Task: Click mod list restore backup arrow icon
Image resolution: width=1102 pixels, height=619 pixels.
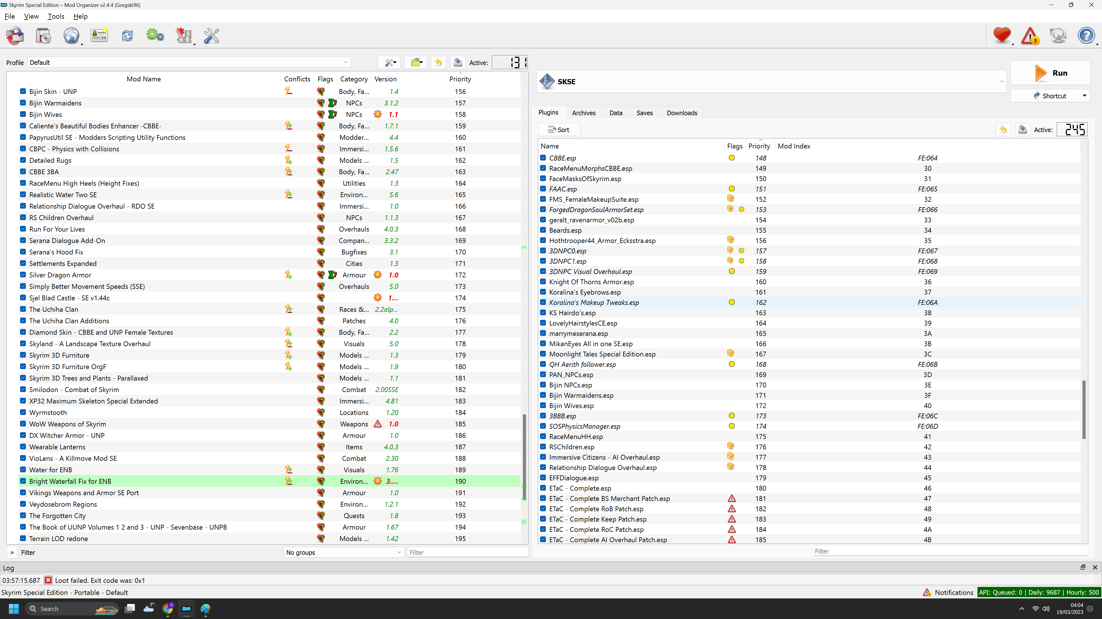Action: (x=439, y=62)
